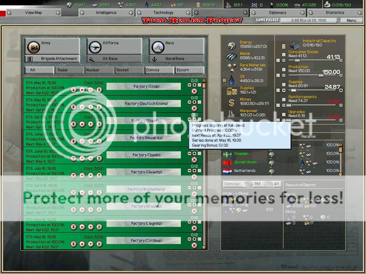Switch to the Diplomacy tab
The height and width of the screenshot is (274, 366).
click(278, 12)
